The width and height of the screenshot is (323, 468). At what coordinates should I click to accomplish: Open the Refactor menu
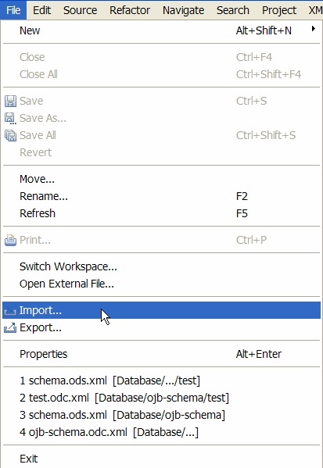coord(130,10)
